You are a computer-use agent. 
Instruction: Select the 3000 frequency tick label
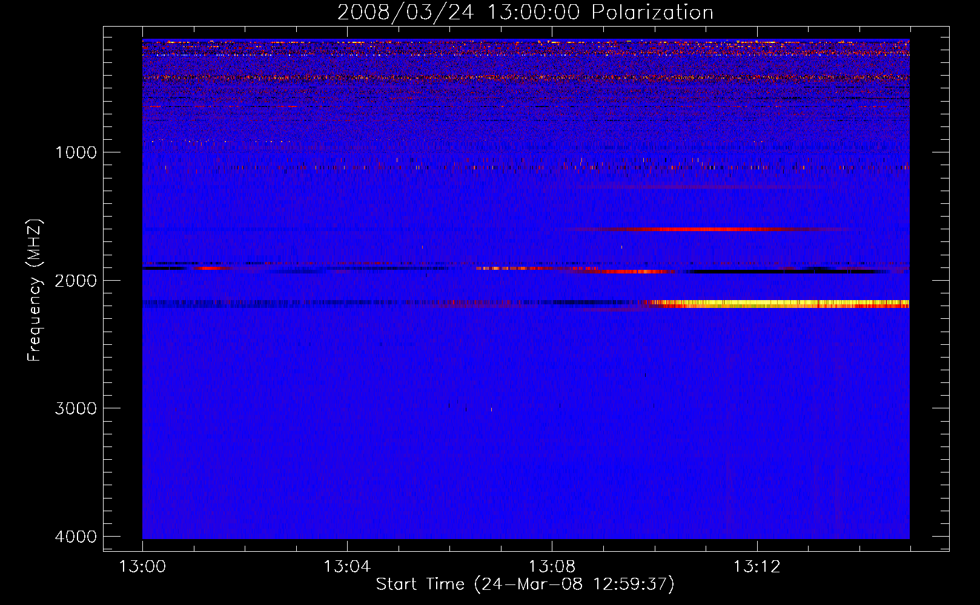pos(76,408)
